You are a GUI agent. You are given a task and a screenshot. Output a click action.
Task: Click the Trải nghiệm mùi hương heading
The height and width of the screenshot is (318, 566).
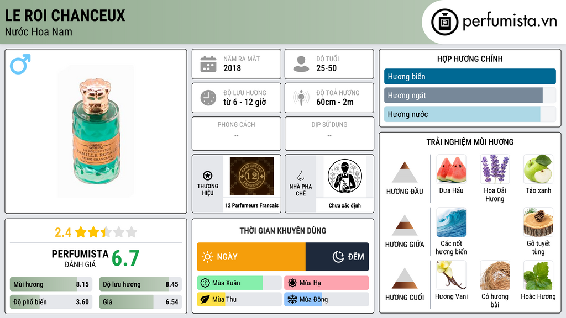pyautogui.click(x=470, y=142)
